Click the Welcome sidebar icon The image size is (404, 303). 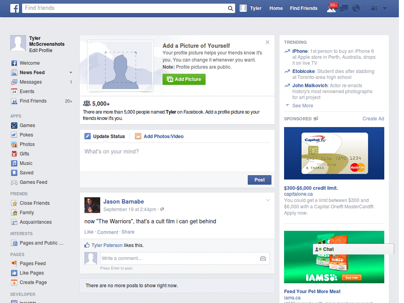click(14, 63)
